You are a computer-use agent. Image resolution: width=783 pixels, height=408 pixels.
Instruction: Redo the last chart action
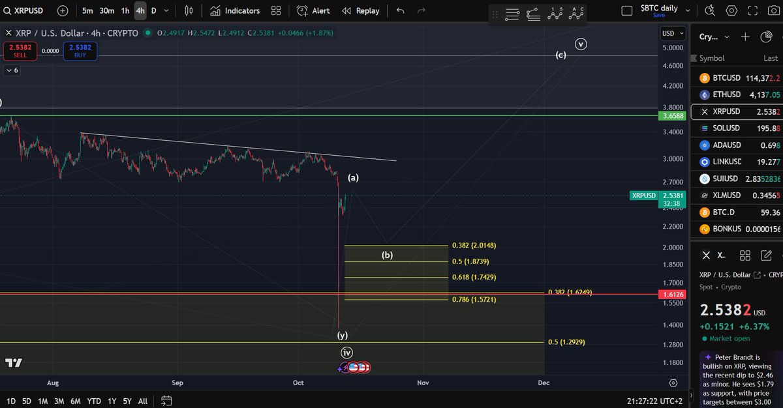click(422, 10)
